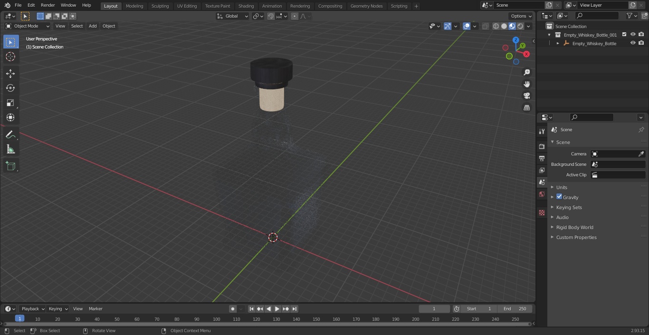Toggle proportional editing

pyautogui.click(x=295, y=16)
